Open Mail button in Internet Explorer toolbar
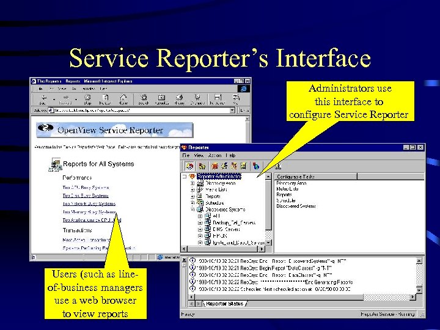The height and width of the screenshot is (330, 440). point(236,100)
